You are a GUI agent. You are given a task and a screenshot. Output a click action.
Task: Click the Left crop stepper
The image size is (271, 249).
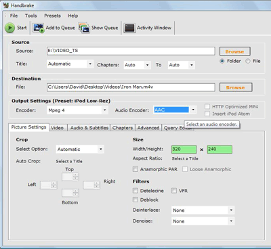point(49,185)
